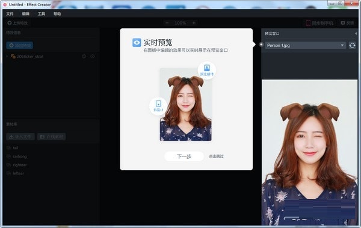Close the Effect Creator window
361x228 pixels.
coord(352,4)
